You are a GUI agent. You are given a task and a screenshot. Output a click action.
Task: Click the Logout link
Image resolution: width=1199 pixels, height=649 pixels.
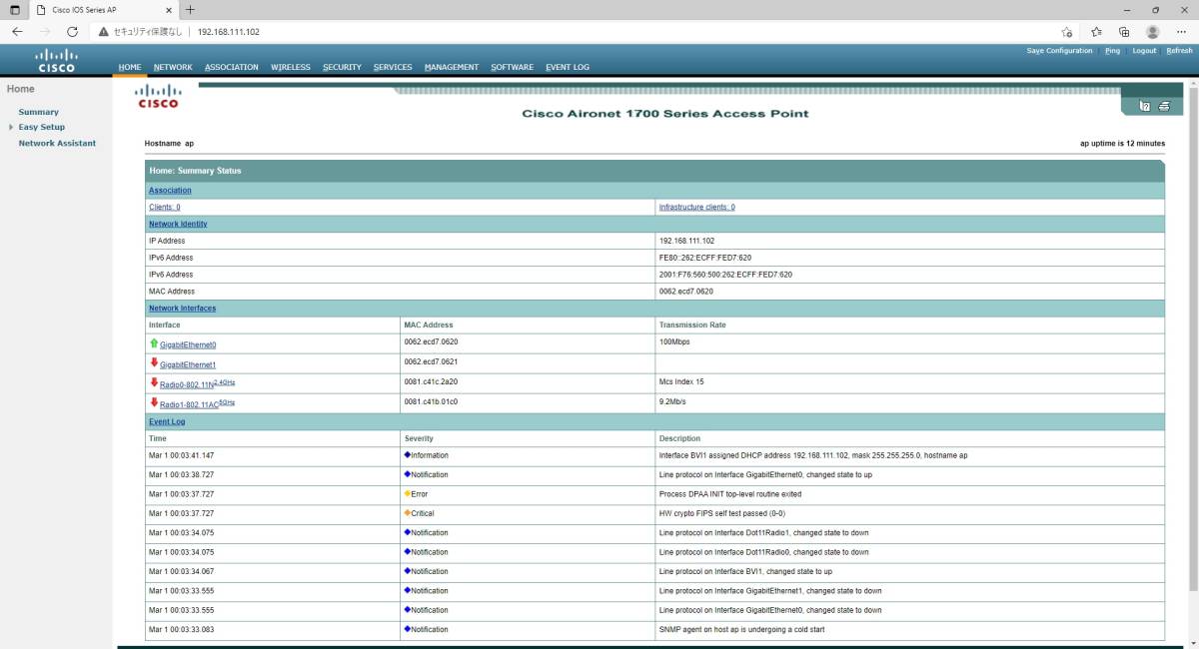click(1144, 50)
